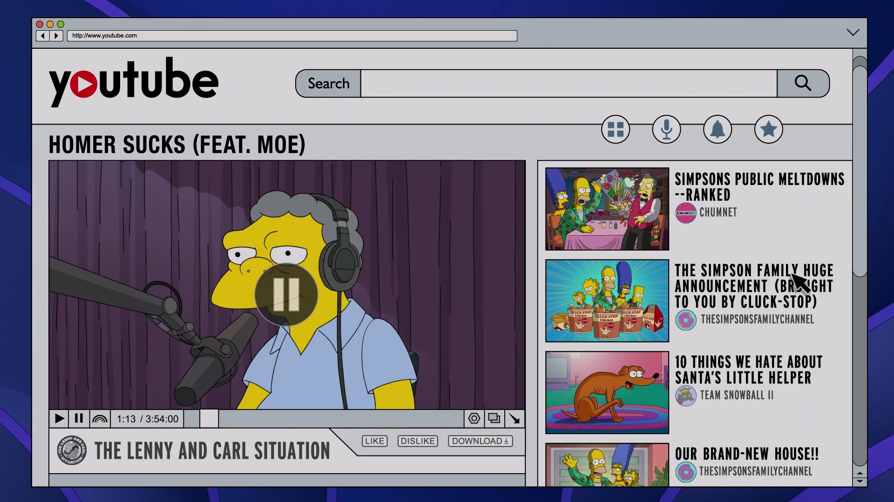
Task: Click Simpsons Public Meltdowns--Ranked title
Action: (759, 187)
